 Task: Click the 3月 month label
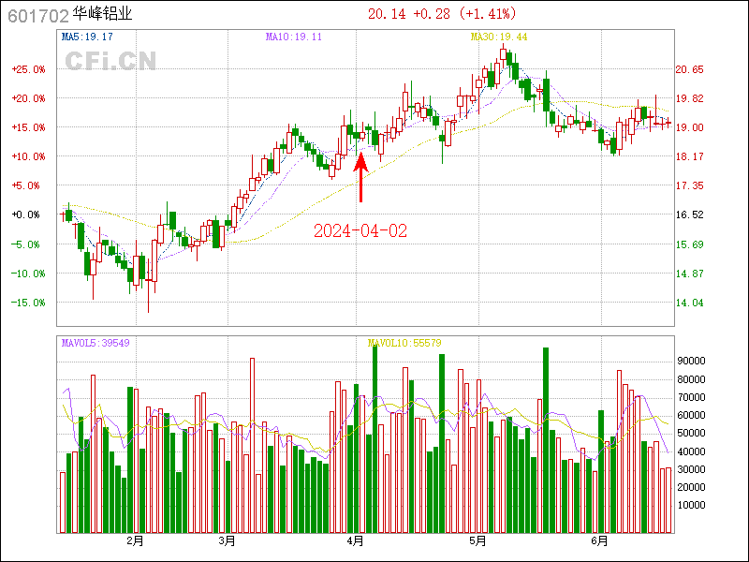click(x=228, y=541)
